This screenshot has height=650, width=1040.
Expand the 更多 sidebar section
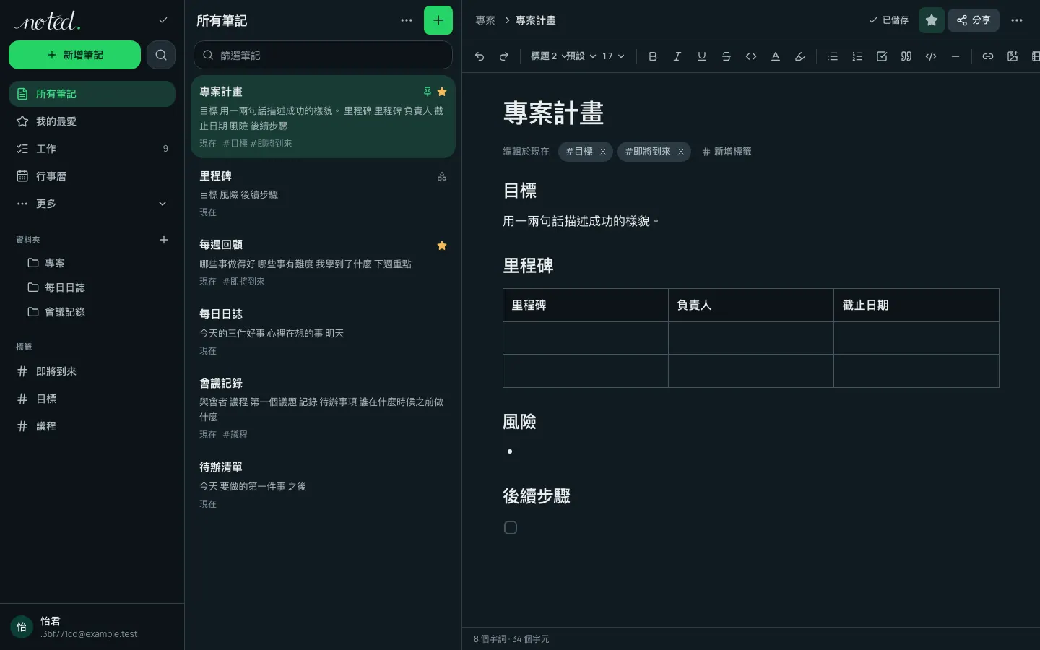pos(92,204)
